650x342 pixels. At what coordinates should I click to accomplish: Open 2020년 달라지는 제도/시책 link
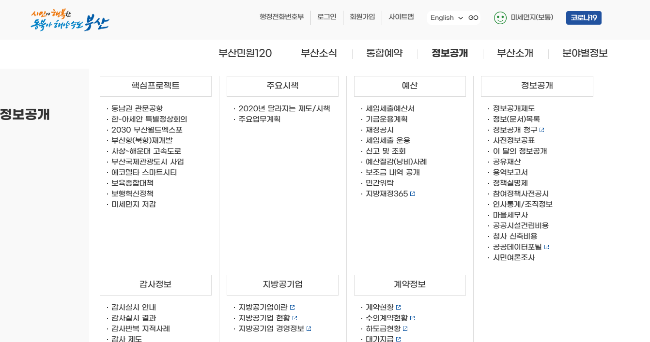[x=284, y=109]
